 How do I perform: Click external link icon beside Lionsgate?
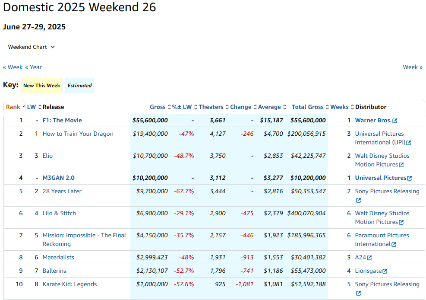tap(385, 271)
